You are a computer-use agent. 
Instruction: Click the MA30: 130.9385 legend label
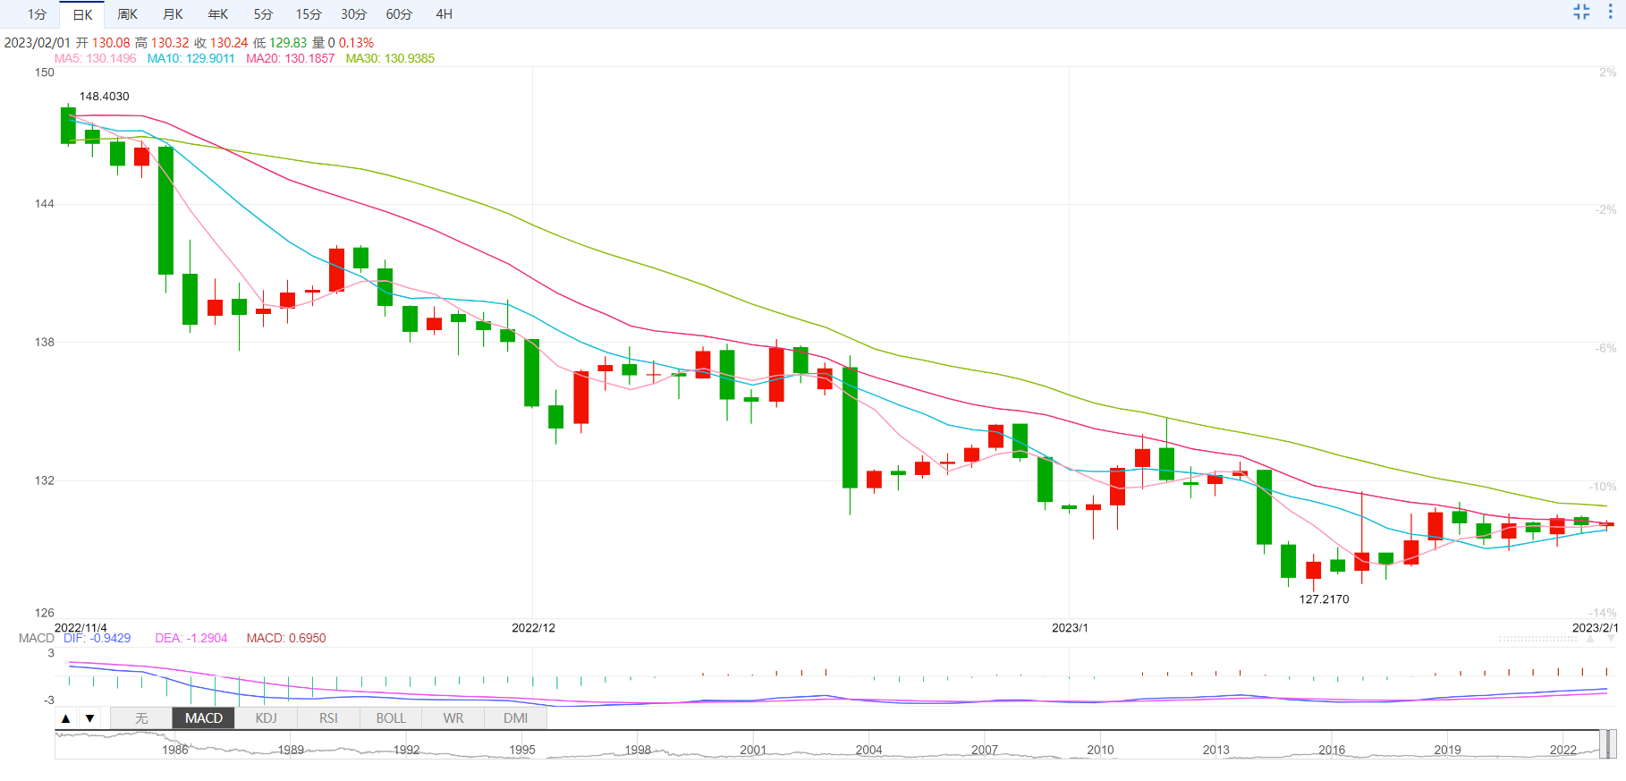[390, 58]
